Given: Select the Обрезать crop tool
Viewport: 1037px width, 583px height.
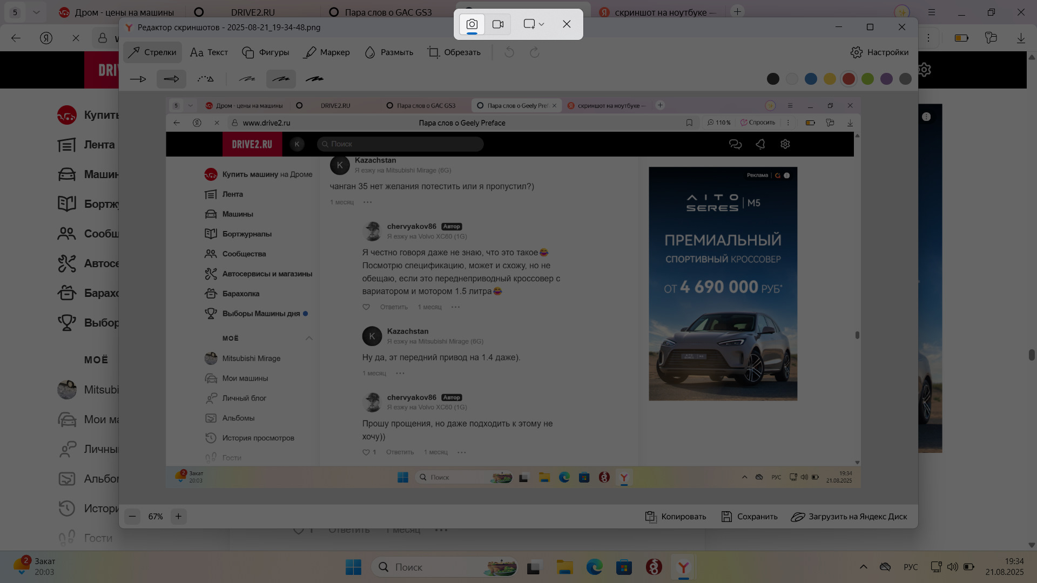Looking at the screenshot, I should pyautogui.click(x=454, y=52).
